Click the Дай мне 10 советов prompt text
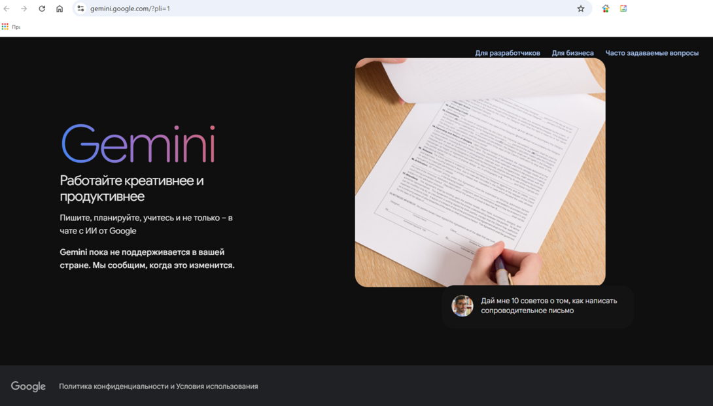This screenshot has width=713, height=406. point(549,305)
